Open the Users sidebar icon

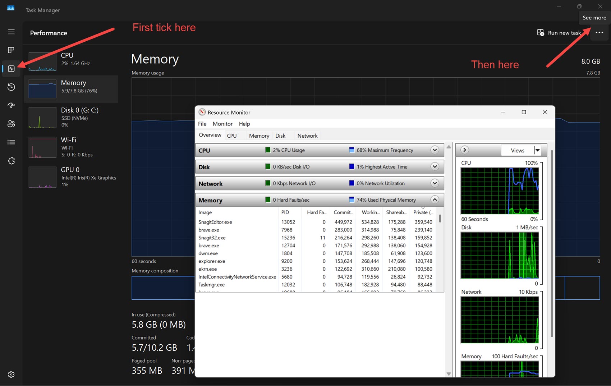[x=11, y=124]
